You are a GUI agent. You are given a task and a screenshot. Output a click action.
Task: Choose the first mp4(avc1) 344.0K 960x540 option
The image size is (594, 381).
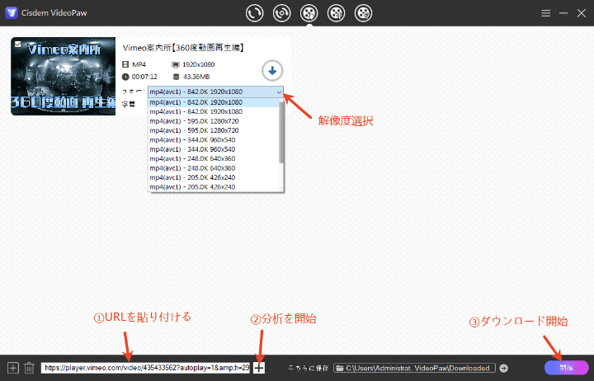(195, 139)
